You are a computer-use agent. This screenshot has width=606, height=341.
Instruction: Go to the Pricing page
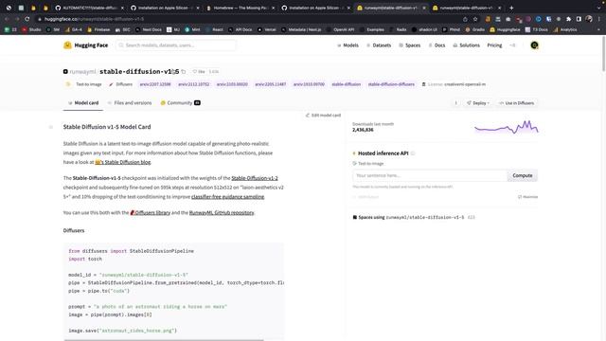coord(494,45)
